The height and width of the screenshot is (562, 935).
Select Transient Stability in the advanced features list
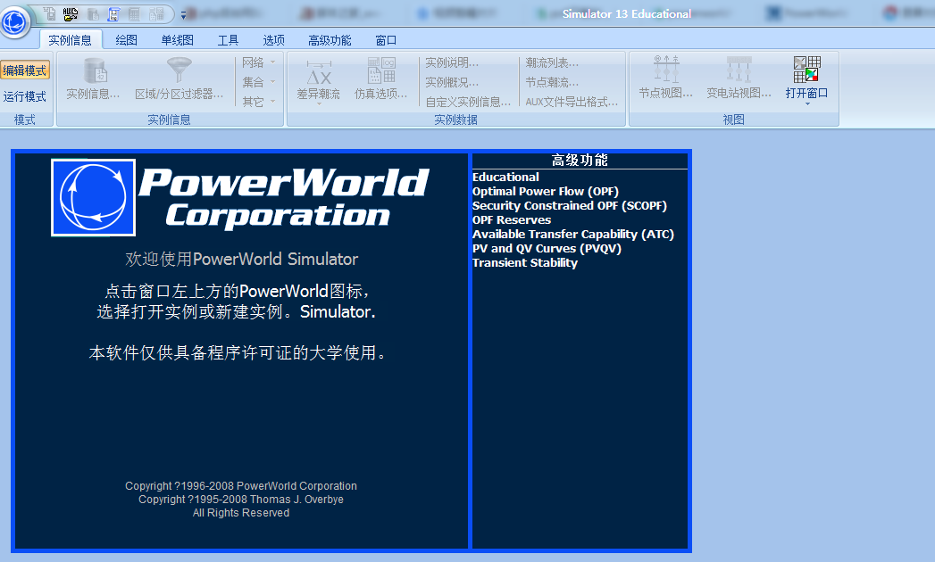coord(525,262)
